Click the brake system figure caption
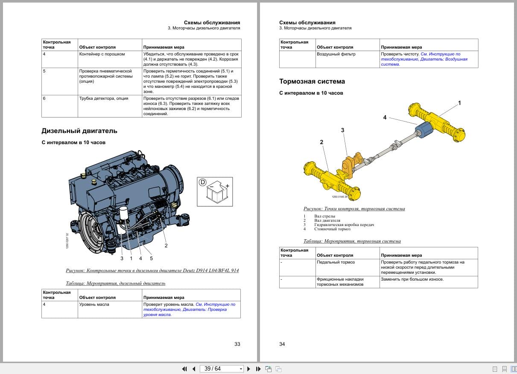 click(x=354, y=209)
